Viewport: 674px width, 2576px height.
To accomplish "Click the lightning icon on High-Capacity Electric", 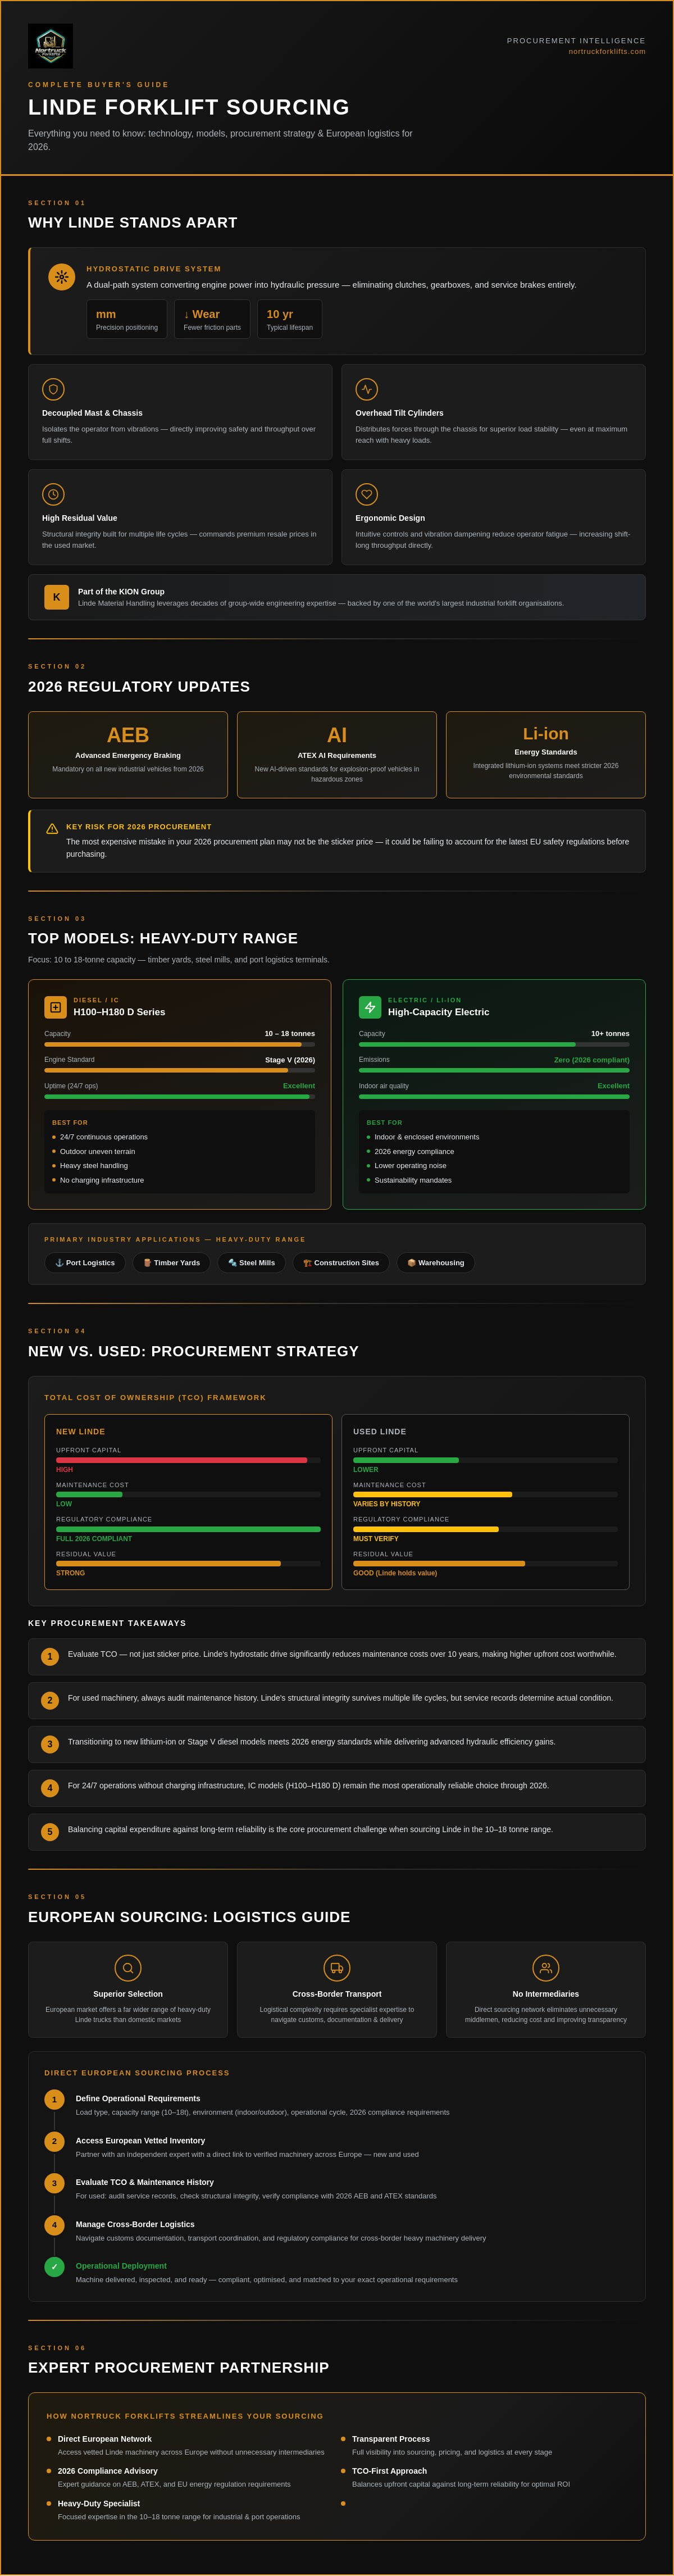I will (370, 1007).
